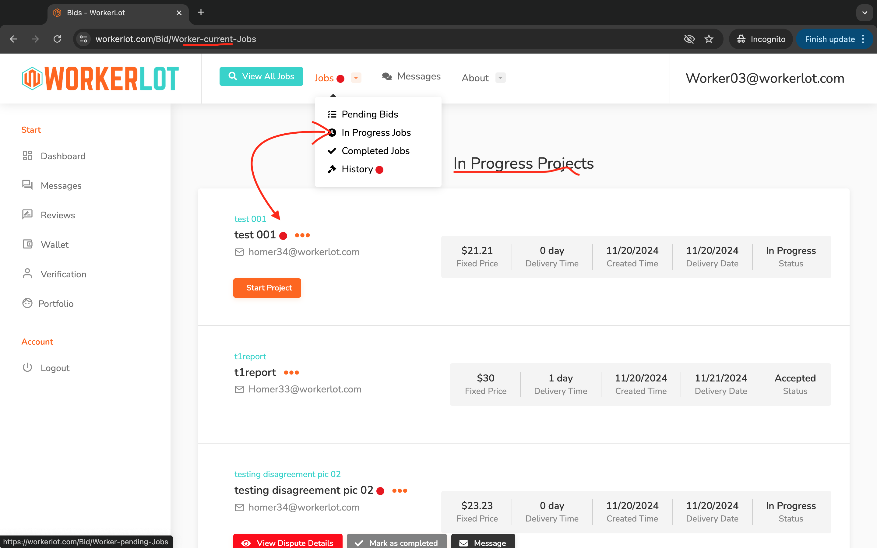The width and height of the screenshot is (877, 548).
Task: Select Completed Jobs menu item
Action: (375, 151)
